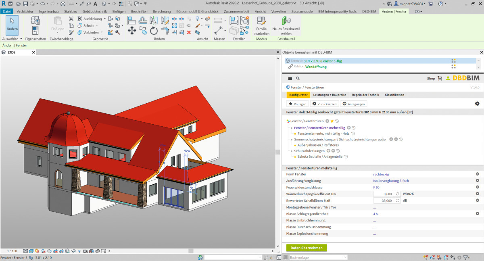Click the Vorlagen button

tap(297, 104)
